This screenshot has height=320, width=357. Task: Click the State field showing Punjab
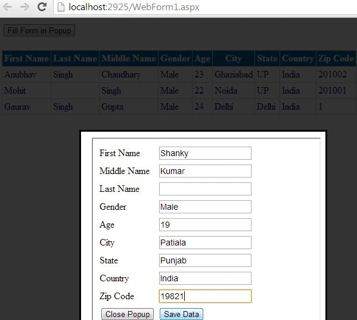(205, 260)
